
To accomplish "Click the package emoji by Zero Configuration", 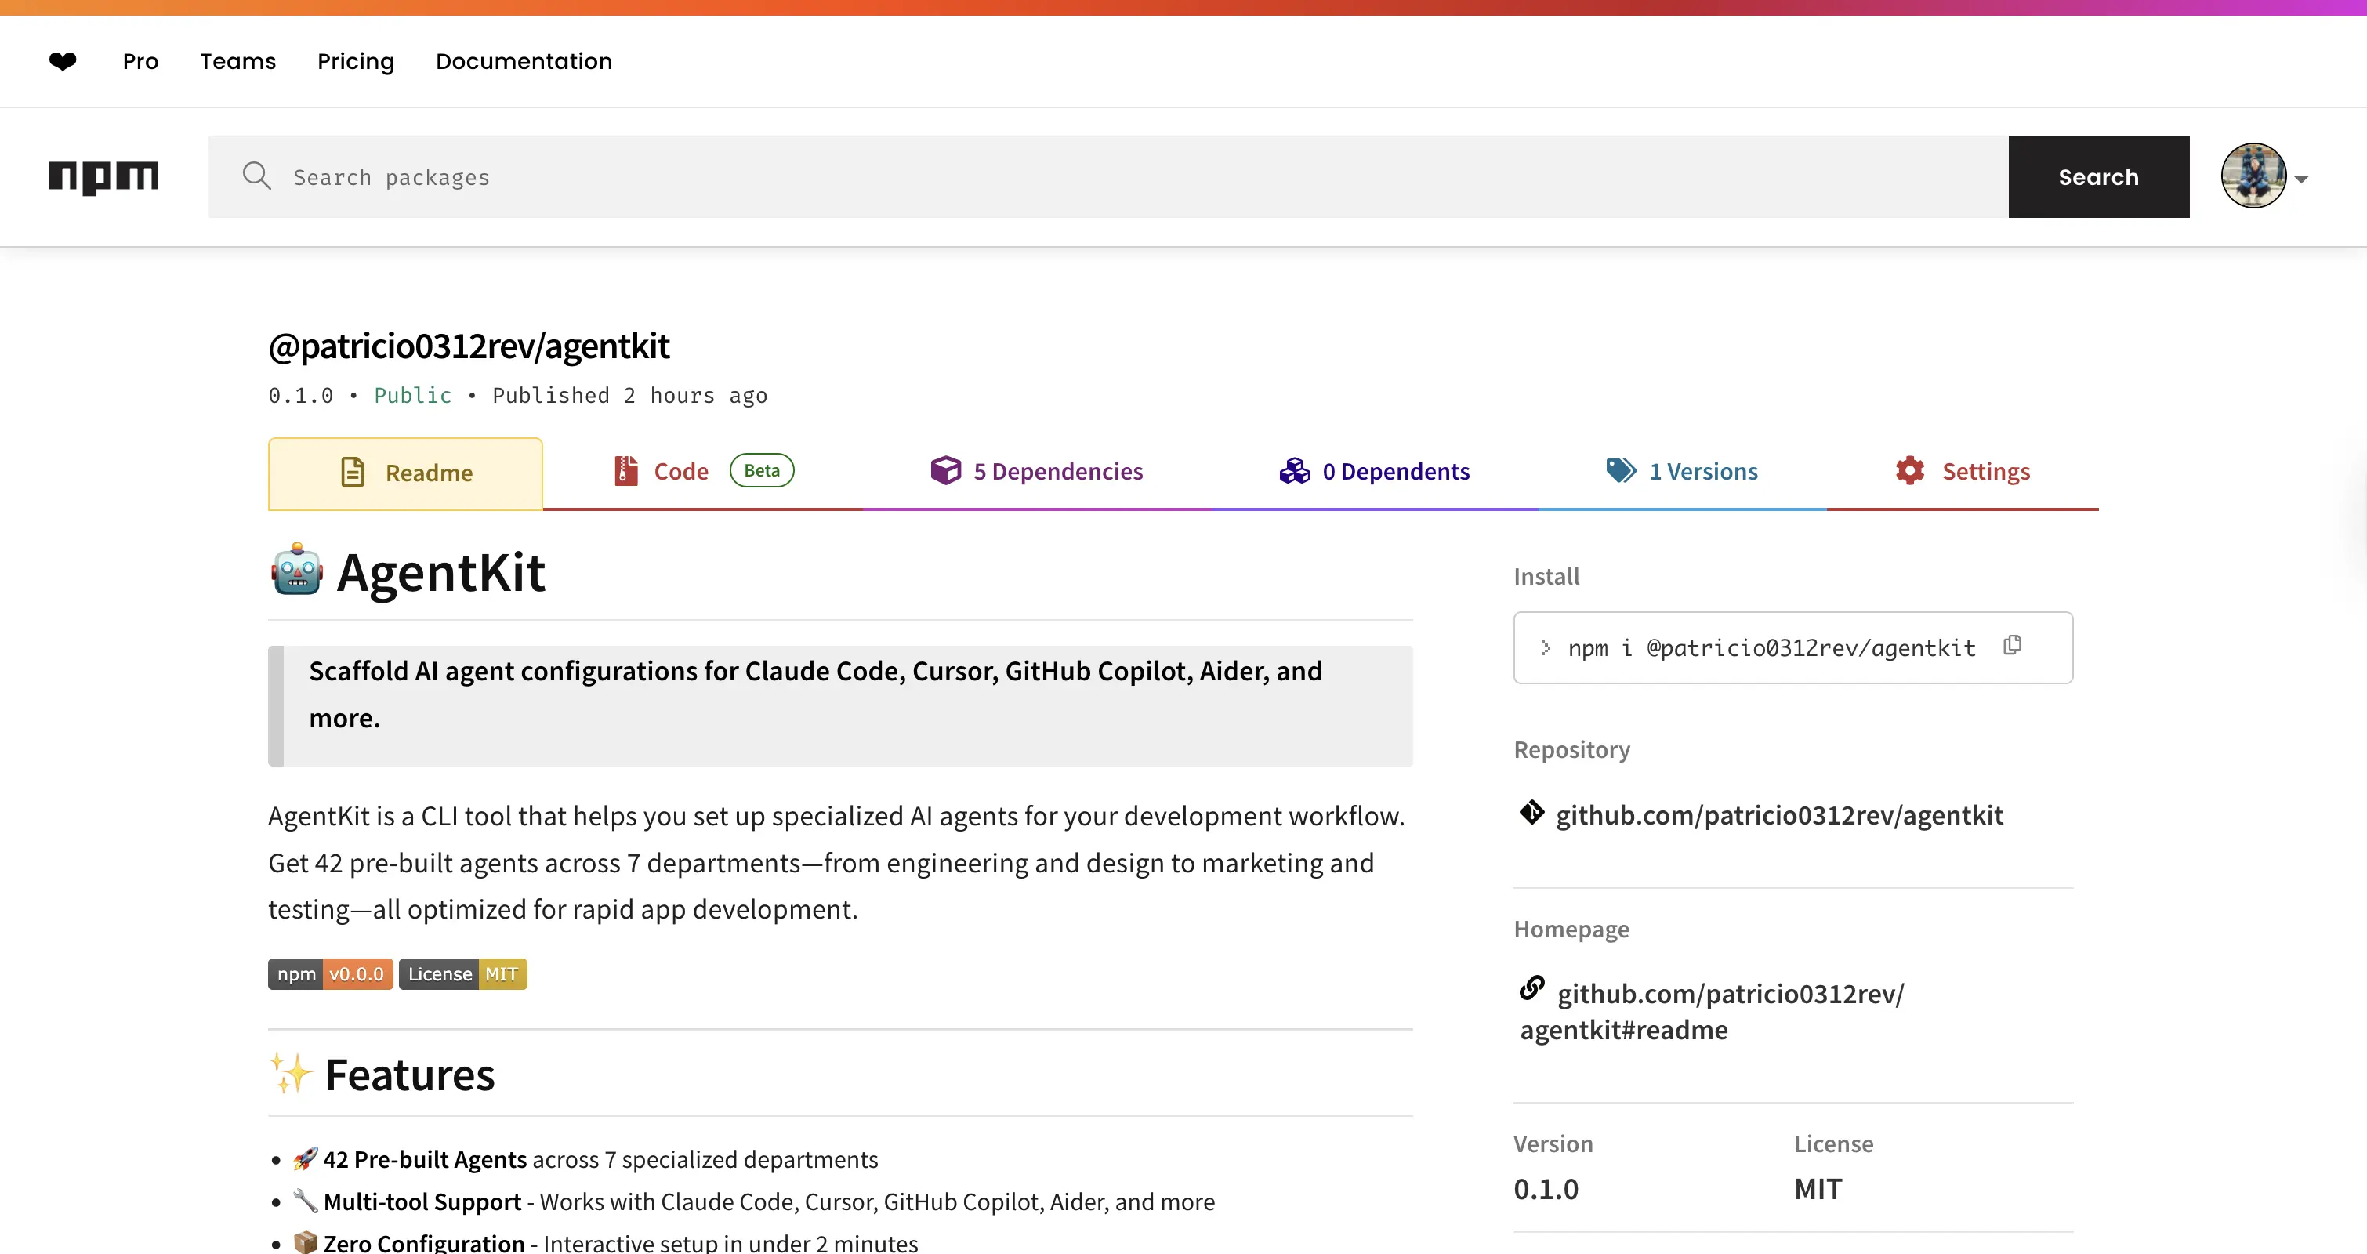I will pos(305,1243).
